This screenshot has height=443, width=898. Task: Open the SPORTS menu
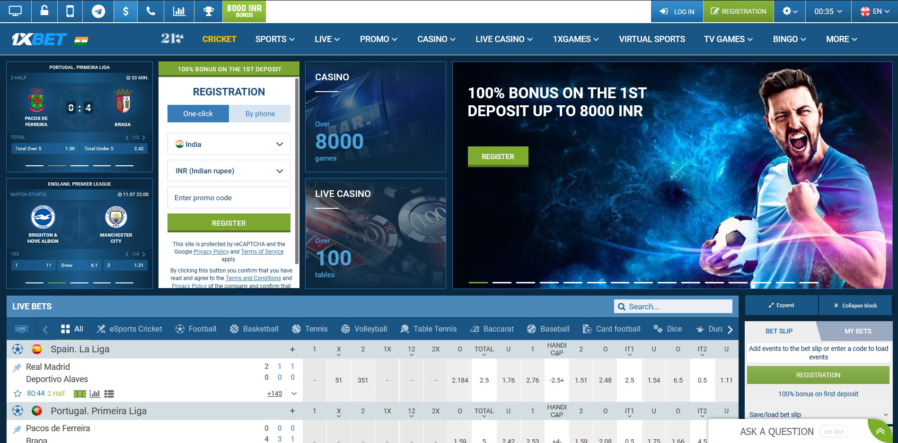coord(275,39)
